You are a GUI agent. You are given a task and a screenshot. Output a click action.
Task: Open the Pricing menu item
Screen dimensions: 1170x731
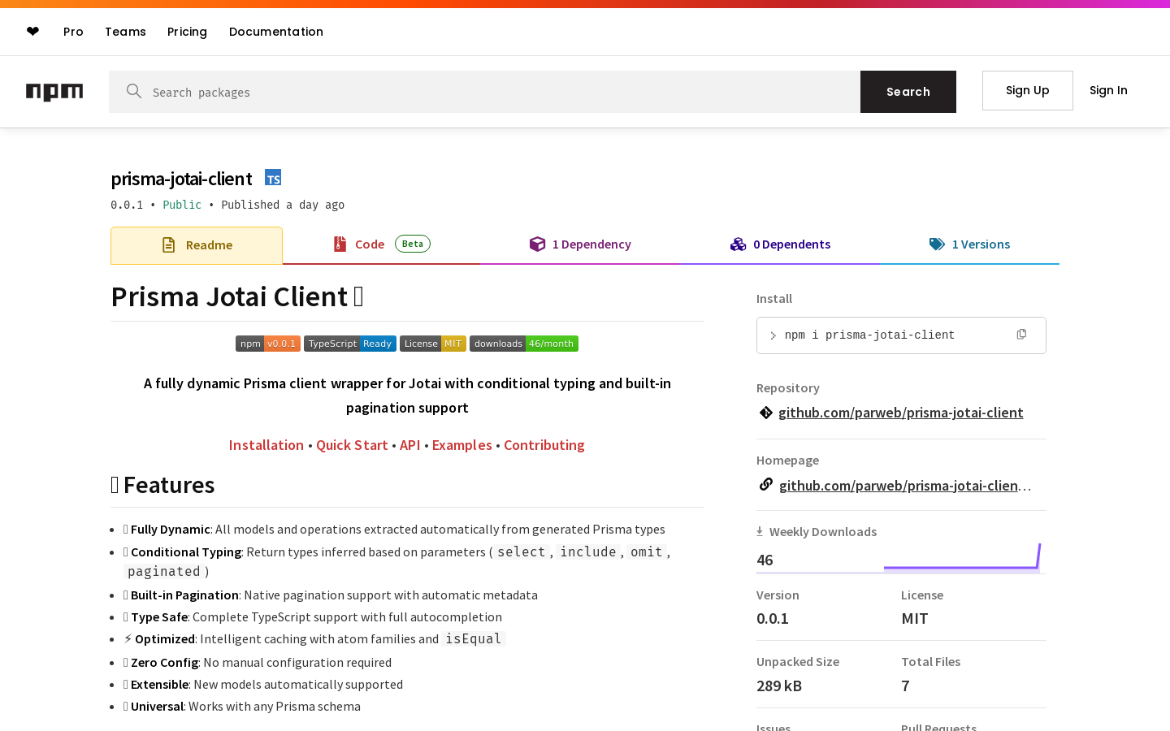point(187,32)
